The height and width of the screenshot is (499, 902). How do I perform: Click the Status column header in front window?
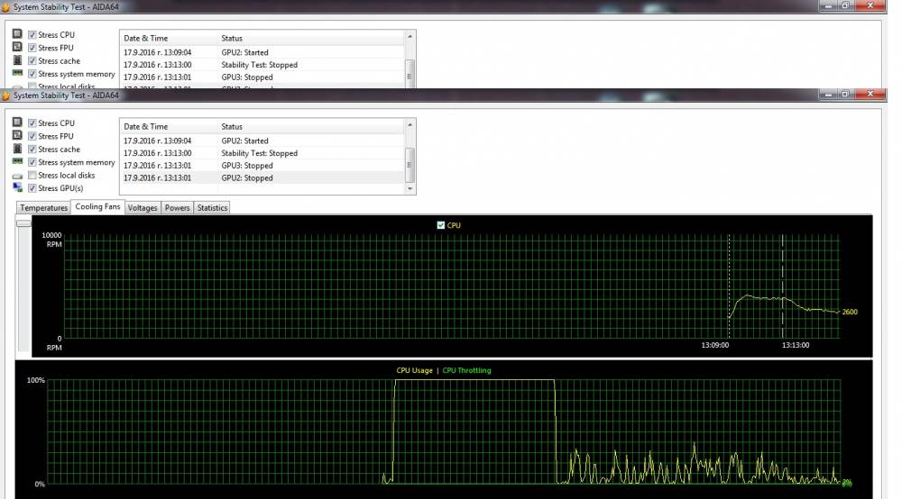point(311,126)
